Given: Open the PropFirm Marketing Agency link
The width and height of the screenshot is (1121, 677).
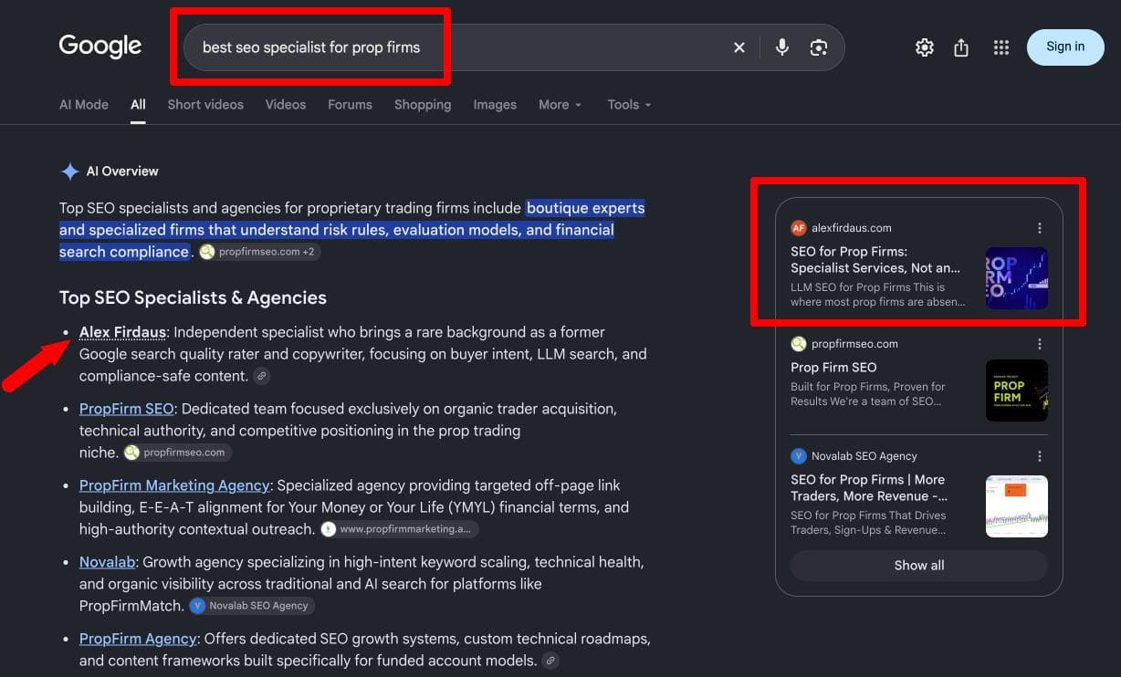Looking at the screenshot, I should pyautogui.click(x=174, y=485).
